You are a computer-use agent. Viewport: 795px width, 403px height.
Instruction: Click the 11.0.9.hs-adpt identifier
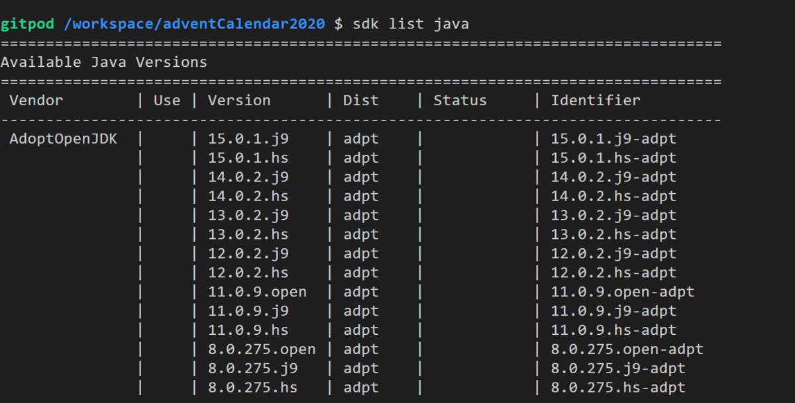pos(613,331)
